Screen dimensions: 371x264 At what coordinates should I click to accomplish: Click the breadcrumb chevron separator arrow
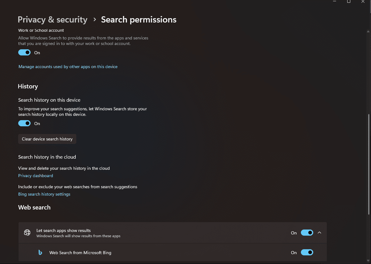click(x=95, y=19)
